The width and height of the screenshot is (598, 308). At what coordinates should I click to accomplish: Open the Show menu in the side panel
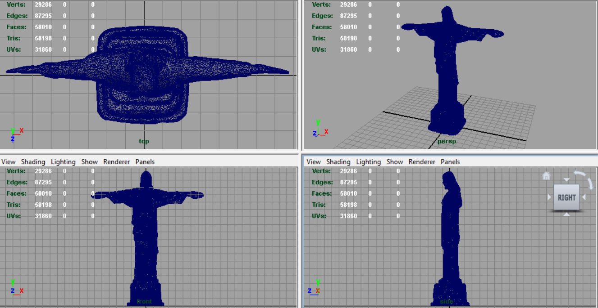394,162
